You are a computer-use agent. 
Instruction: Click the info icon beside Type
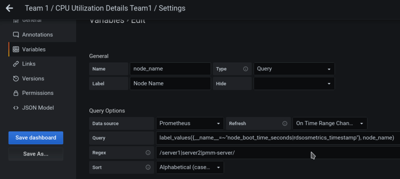pos(246,69)
